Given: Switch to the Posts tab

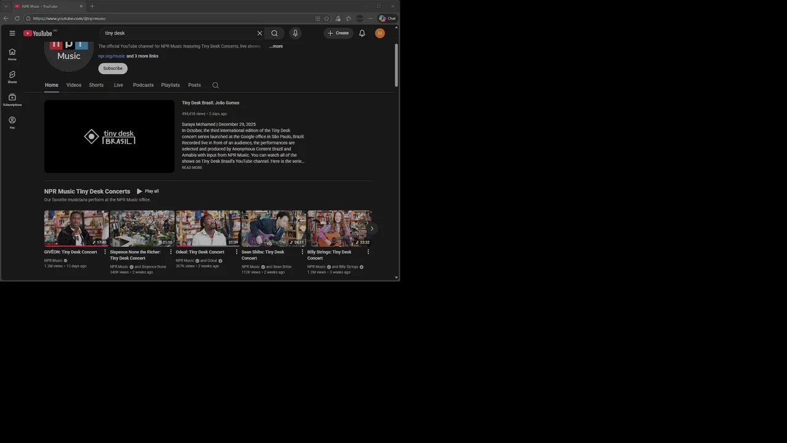Looking at the screenshot, I should pos(194,85).
